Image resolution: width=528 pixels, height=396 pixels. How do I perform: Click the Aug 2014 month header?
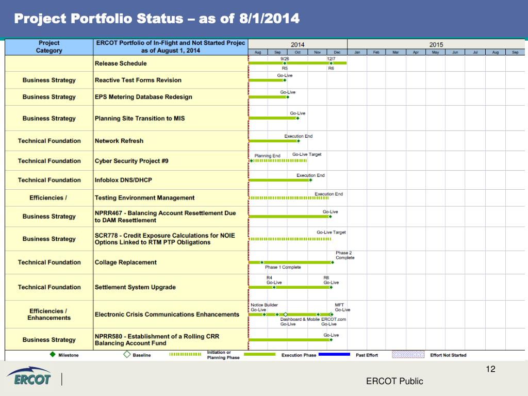258,52
